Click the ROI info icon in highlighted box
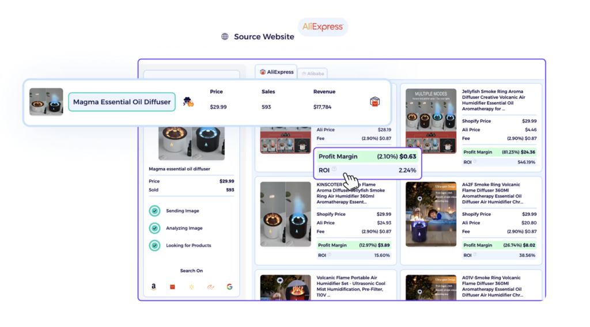The height and width of the screenshot is (327, 590). click(334, 169)
